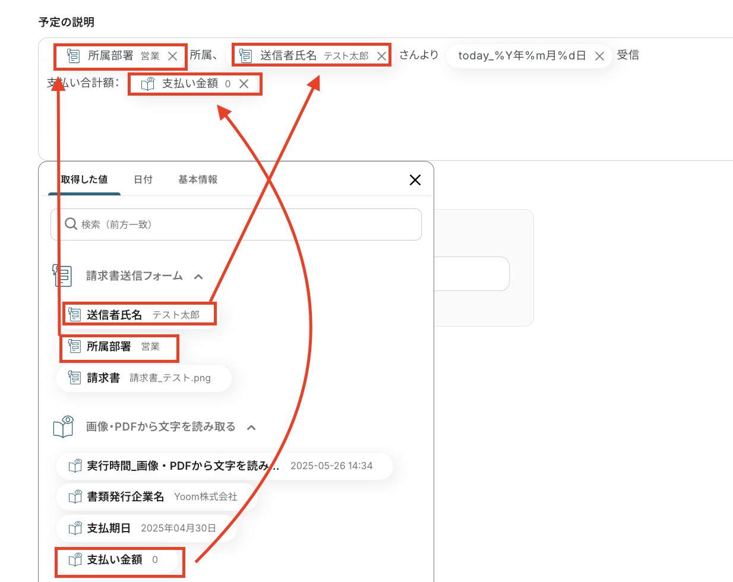Image resolution: width=733 pixels, height=582 pixels.
Task: Click the 予定の説明 field label
Action: point(67,22)
